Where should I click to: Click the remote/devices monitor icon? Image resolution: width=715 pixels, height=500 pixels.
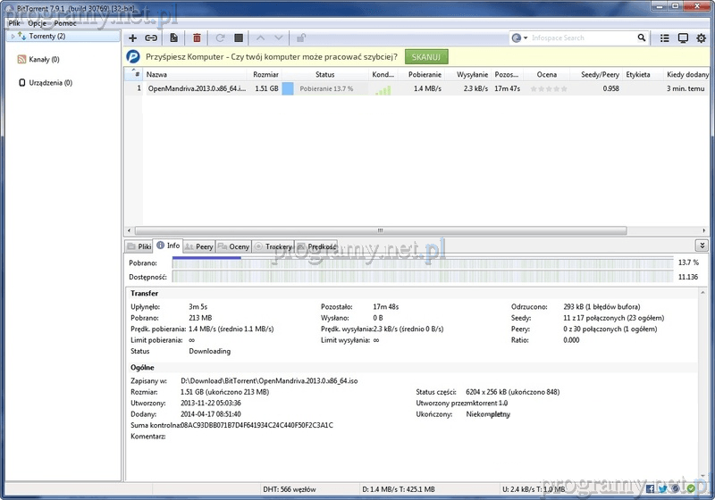(683, 38)
